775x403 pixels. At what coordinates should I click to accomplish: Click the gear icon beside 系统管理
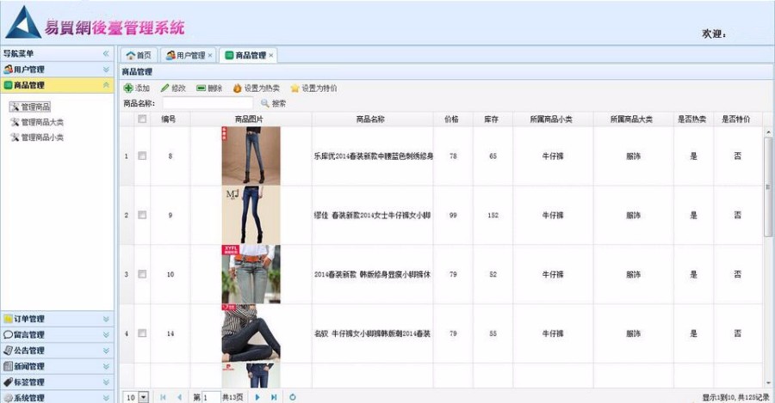tap(8, 398)
